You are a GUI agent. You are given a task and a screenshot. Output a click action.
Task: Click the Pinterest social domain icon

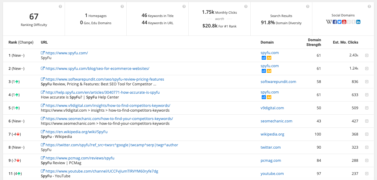(x=349, y=22)
